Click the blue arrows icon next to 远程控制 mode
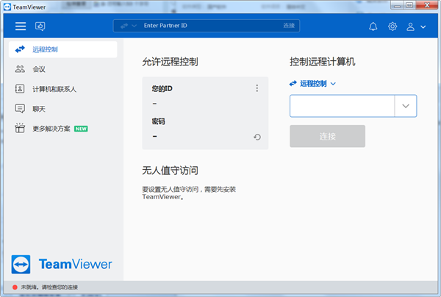 pyautogui.click(x=293, y=84)
